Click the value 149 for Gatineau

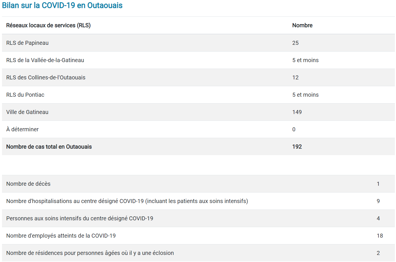[297, 112]
